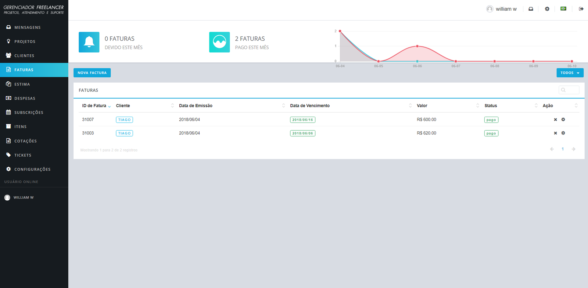Click the Nova Factura button
This screenshot has width=588, height=288.
pos(92,73)
